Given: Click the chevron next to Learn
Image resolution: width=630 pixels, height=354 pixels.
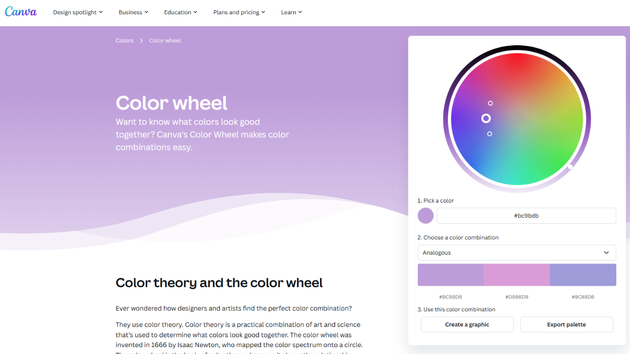Looking at the screenshot, I should tap(300, 12).
